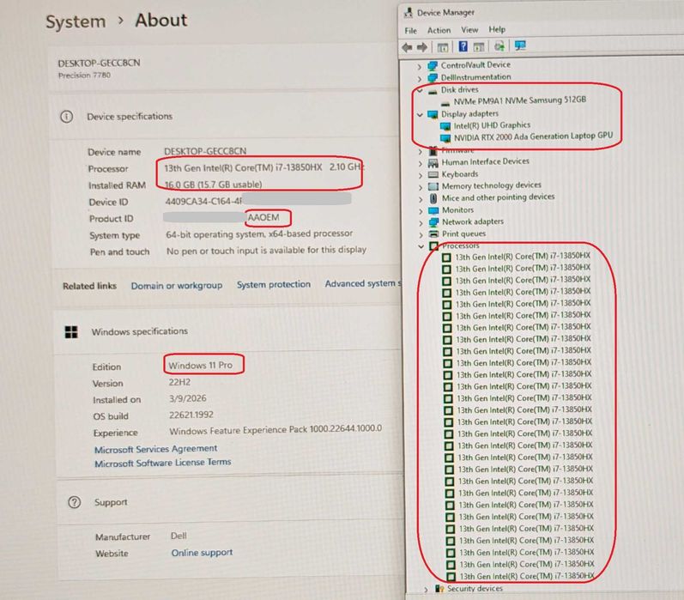Expand the ControlVault Device node

[x=419, y=67]
